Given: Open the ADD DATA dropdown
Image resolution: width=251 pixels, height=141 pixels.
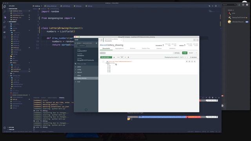Looking at the screenshot, I should (106, 57).
